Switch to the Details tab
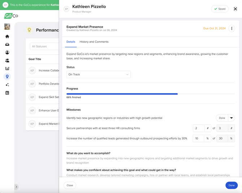The width and height of the screenshot is (242, 193). pyautogui.click(x=71, y=42)
